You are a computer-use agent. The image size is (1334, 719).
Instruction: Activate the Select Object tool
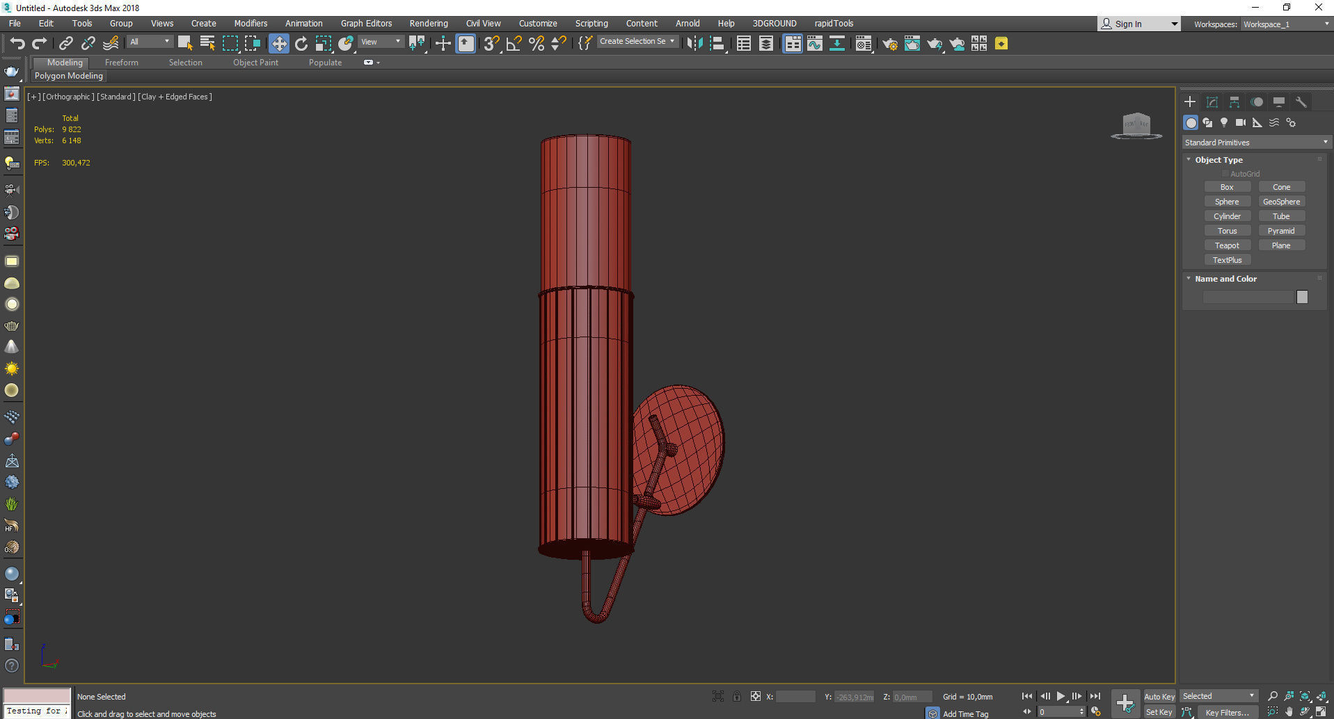185,44
